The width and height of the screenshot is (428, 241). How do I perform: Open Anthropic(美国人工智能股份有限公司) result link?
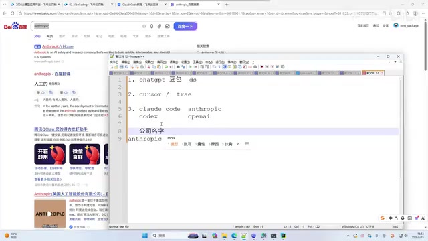72,194
